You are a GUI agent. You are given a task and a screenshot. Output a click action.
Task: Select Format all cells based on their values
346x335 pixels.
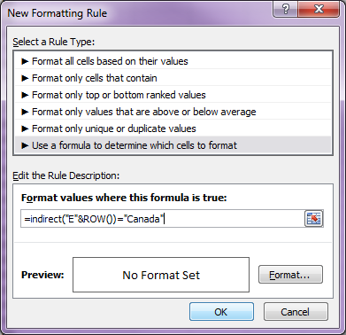(x=173, y=61)
